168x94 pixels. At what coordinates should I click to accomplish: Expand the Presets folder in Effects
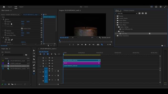point(115,16)
